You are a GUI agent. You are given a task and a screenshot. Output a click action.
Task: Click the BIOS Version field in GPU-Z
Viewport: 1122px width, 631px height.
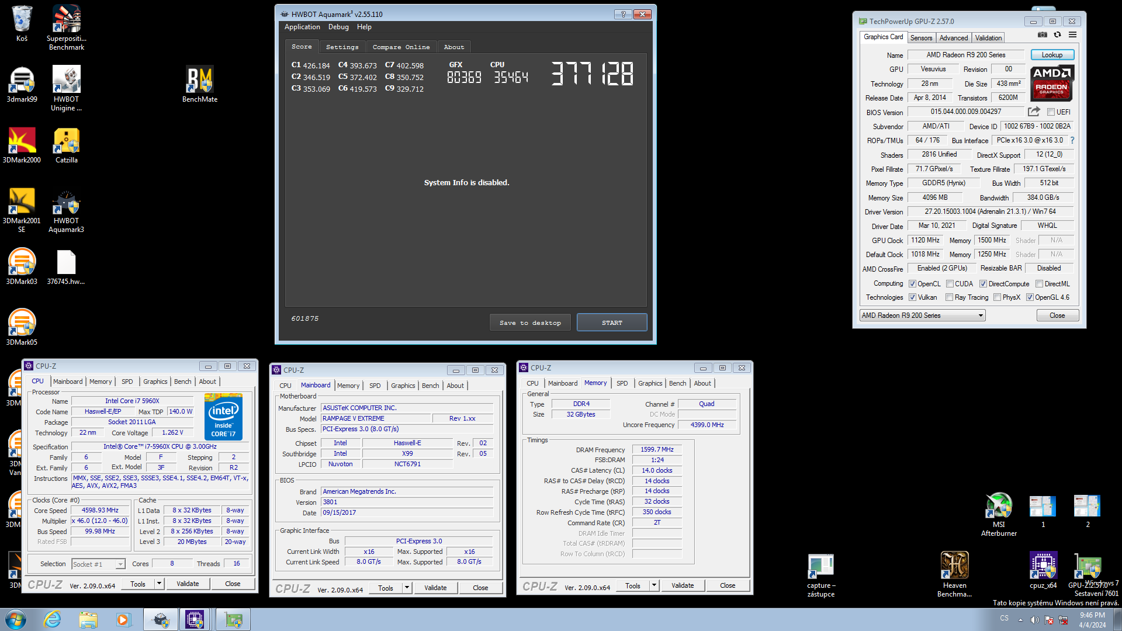pos(966,112)
